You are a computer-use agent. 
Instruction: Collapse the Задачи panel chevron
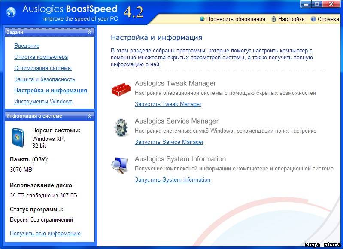89,32
